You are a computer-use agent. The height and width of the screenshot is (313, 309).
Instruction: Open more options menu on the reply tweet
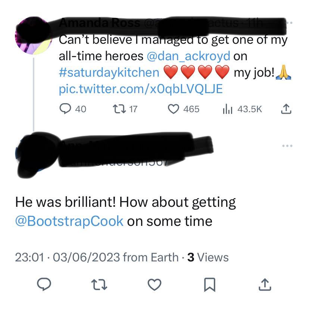287,146
